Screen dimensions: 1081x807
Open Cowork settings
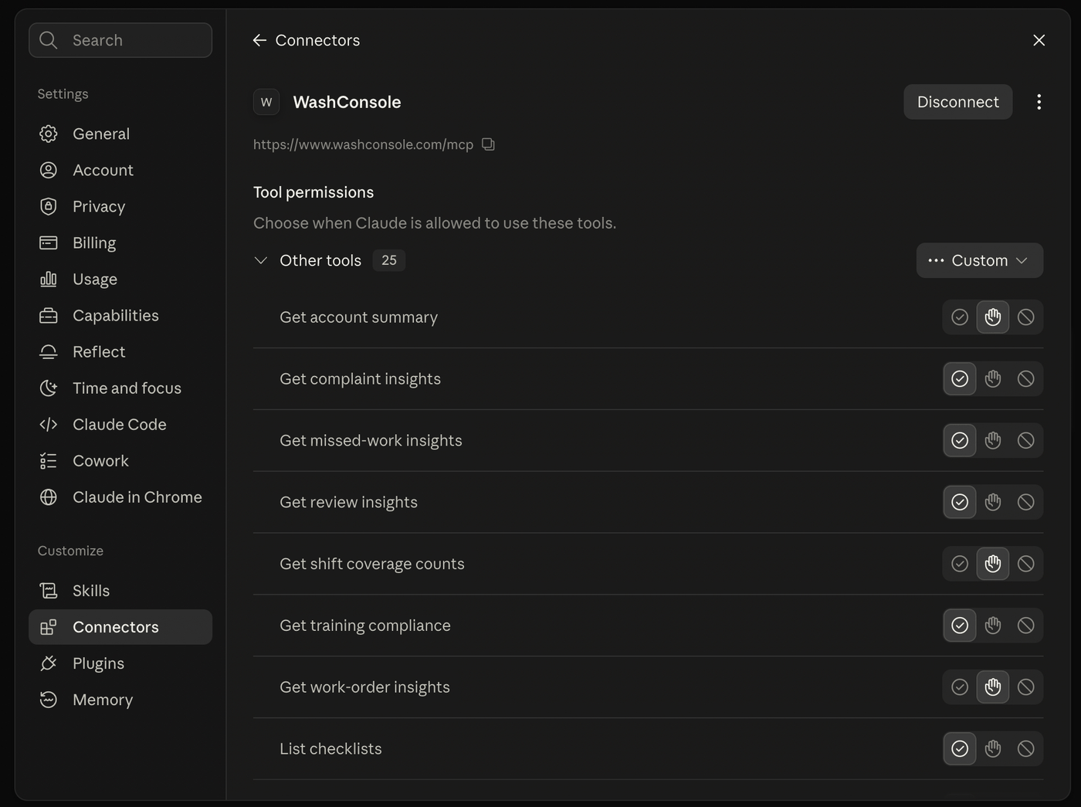(x=120, y=460)
